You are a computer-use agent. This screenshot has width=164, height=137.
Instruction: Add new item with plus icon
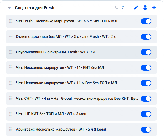[x=154, y=7]
